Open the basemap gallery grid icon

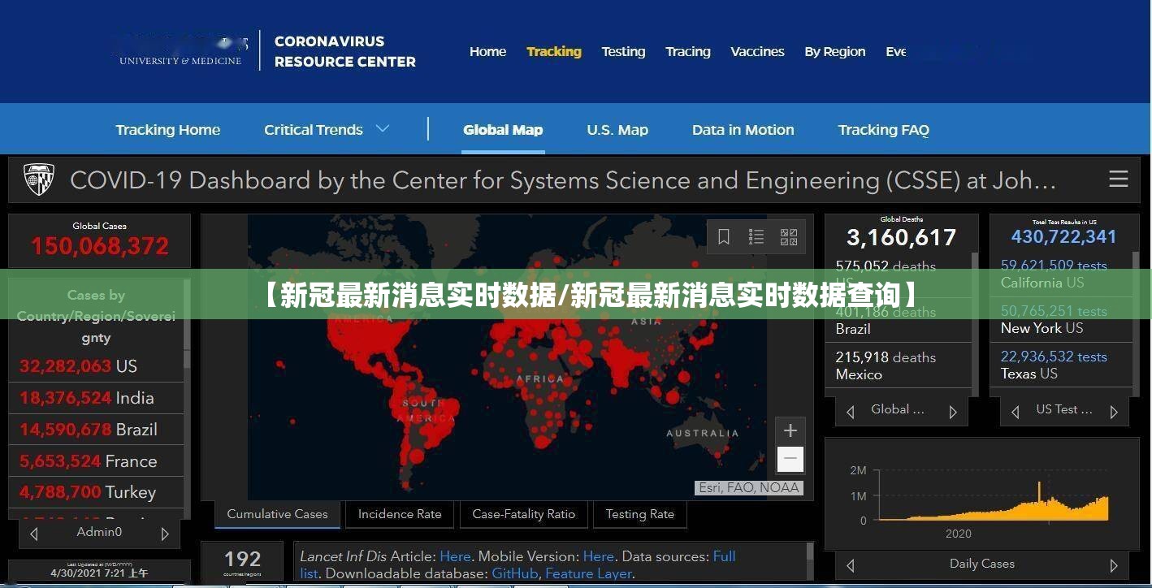[x=789, y=236]
